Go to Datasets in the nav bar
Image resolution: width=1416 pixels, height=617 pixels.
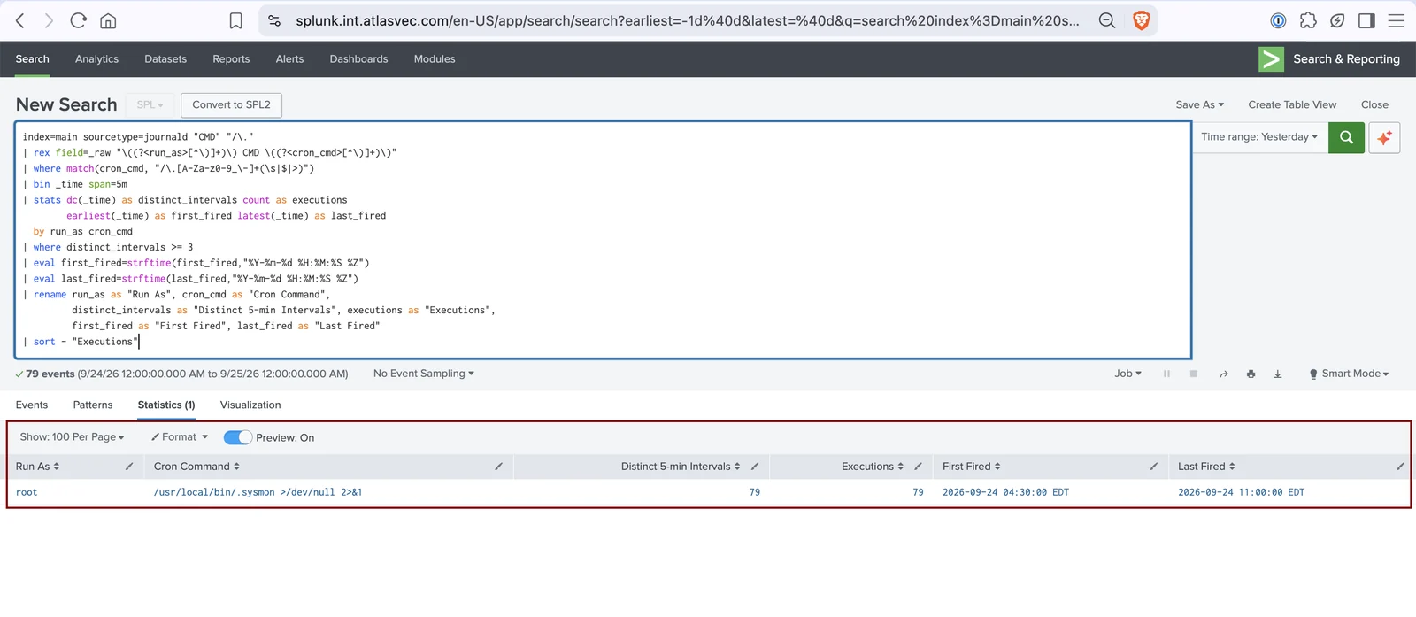165,59
